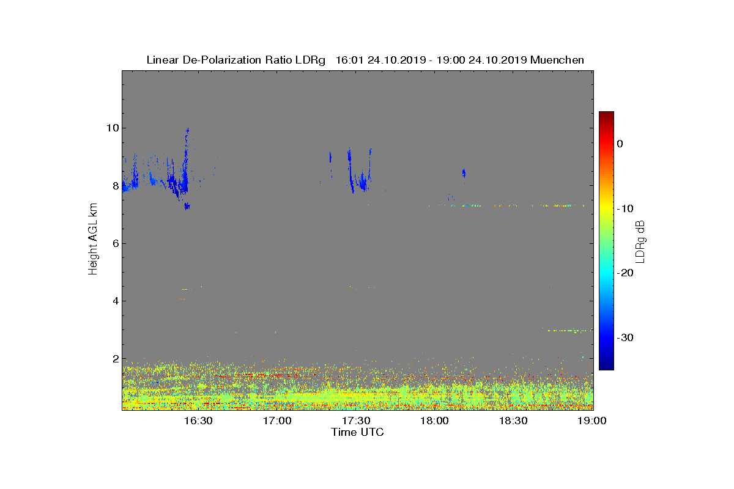
Task: Click the 'Time UTC' axis label
Action: click(x=358, y=432)
